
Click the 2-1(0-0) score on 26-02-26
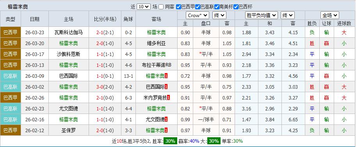(x=105, y=98)
